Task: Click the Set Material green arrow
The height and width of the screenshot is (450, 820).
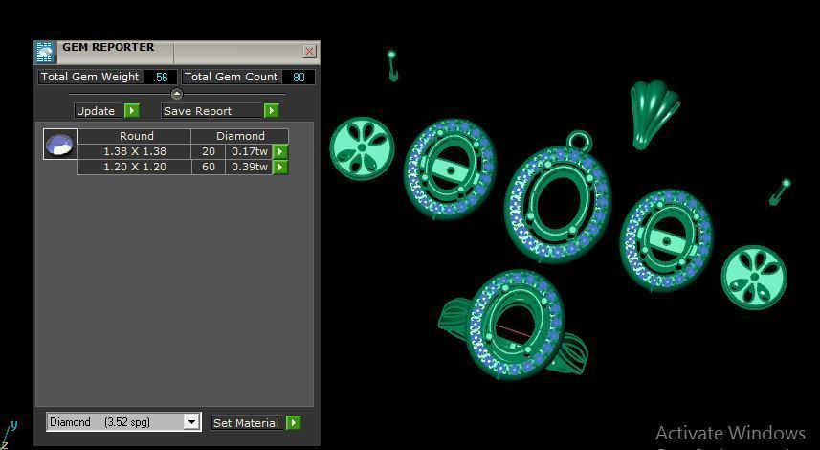Action: click(294, 422)
